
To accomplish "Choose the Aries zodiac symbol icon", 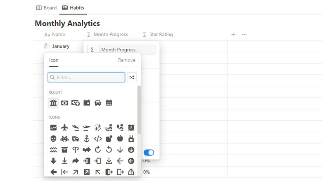I will [76, 150].
